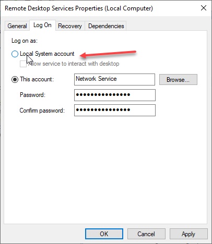
Task: Choose the This account radio button
Action: (15, 79)
